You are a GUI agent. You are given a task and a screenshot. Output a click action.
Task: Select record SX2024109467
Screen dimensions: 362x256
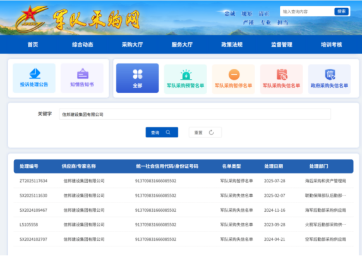tap(33, 210)
